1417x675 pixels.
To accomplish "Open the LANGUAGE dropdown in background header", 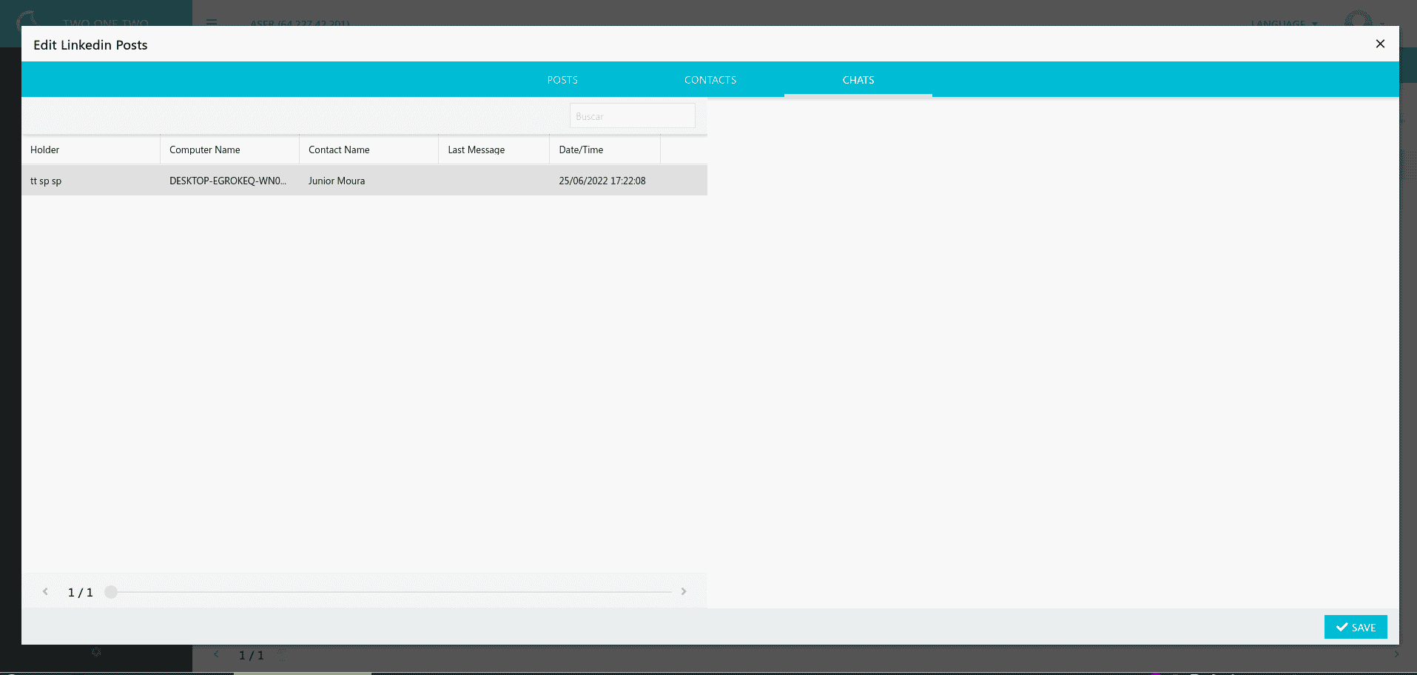I will (x=1284, y=23).
